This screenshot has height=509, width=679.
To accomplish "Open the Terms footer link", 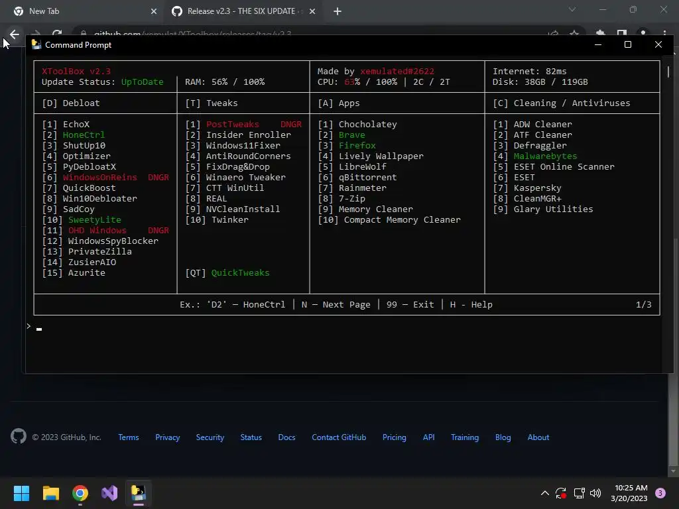I will point(129,437).
